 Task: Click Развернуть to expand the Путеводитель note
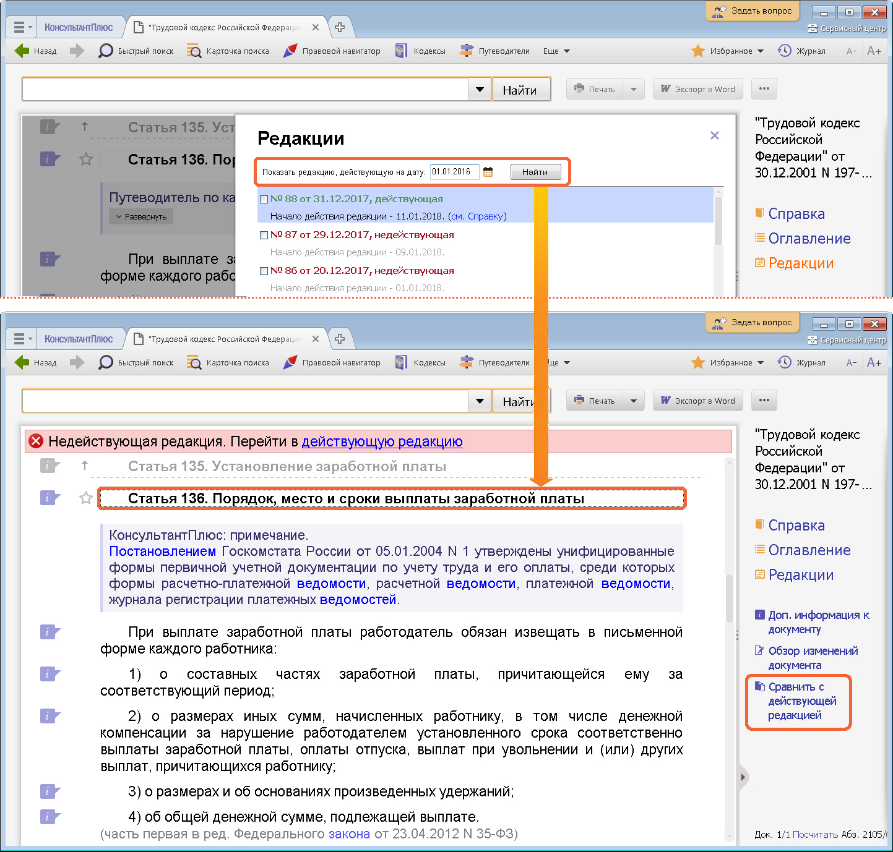(x=141, y=217)
